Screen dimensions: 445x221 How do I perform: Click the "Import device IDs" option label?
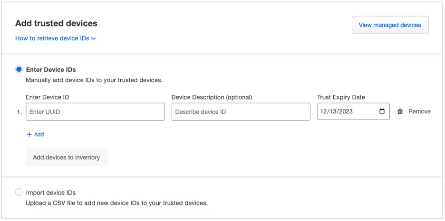pyautogui.click(x=51, y=193)
